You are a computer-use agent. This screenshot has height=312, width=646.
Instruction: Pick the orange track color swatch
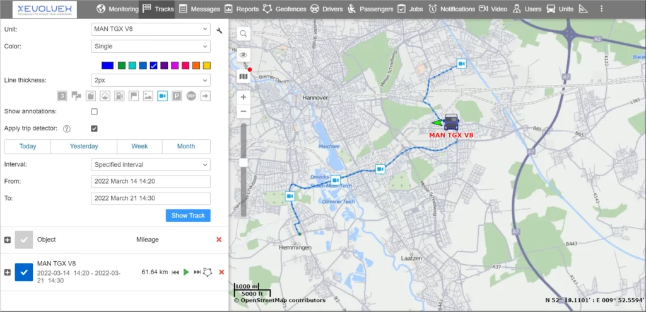point(196,65)
